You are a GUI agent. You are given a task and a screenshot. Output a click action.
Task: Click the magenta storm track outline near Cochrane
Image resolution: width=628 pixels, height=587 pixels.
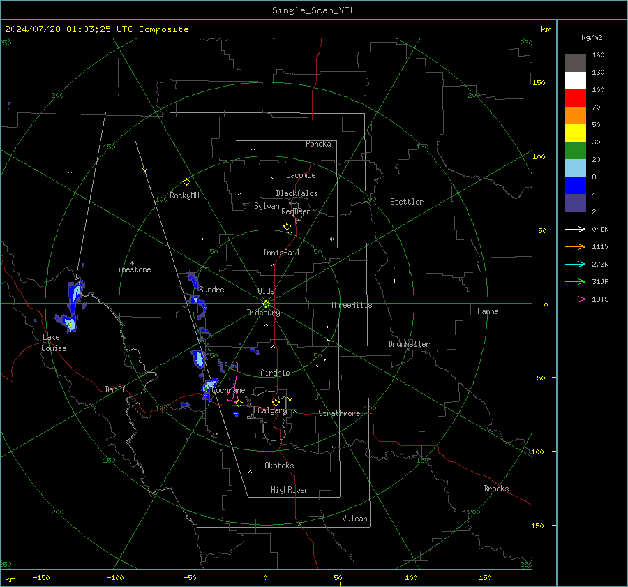(x=233, y=383)
